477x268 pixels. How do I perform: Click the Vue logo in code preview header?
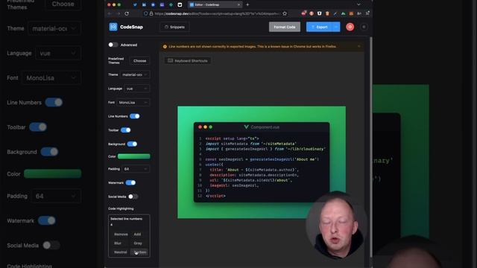pos(247,127)
